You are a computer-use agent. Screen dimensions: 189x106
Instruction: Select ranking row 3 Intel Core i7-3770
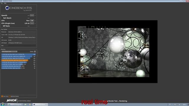[x=19, y=58]
